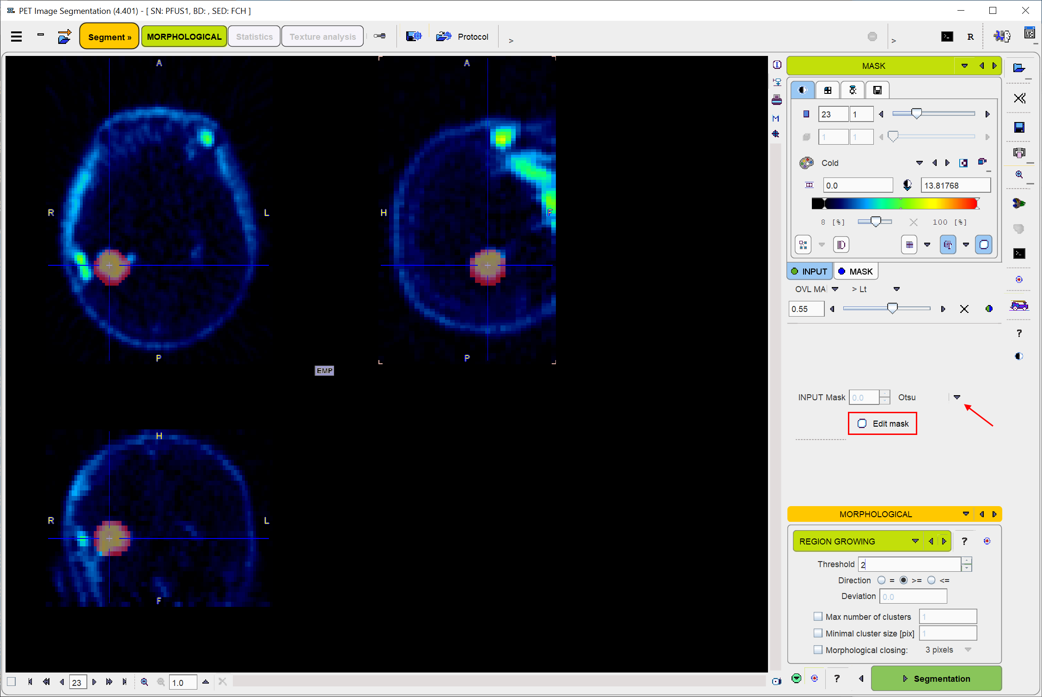
Task: Select the '>=' Direction radio button
Action: coord(903,580)
